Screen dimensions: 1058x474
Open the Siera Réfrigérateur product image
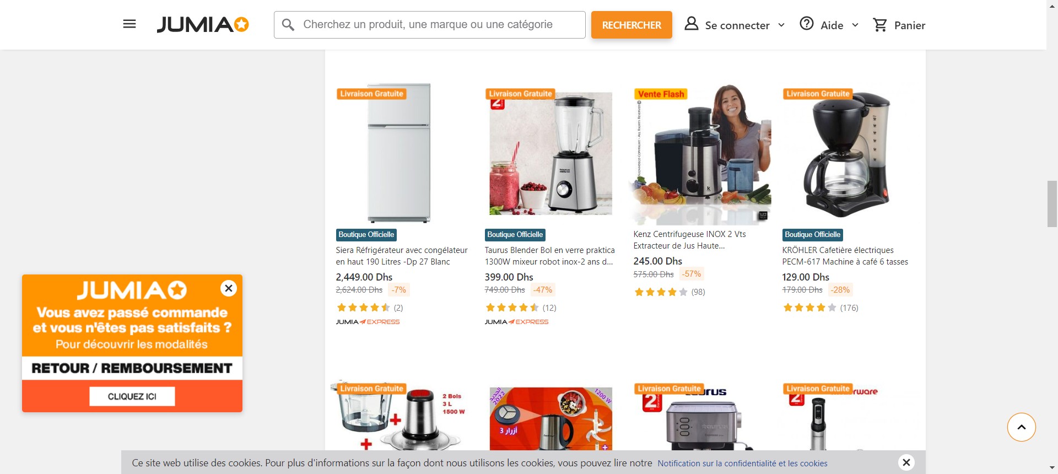[x=400, y=153]
